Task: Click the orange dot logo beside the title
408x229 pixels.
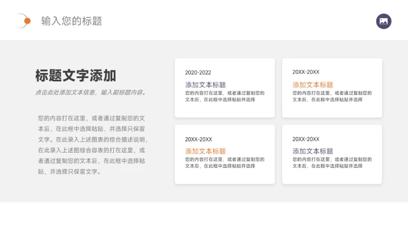Action: (27, 21)
